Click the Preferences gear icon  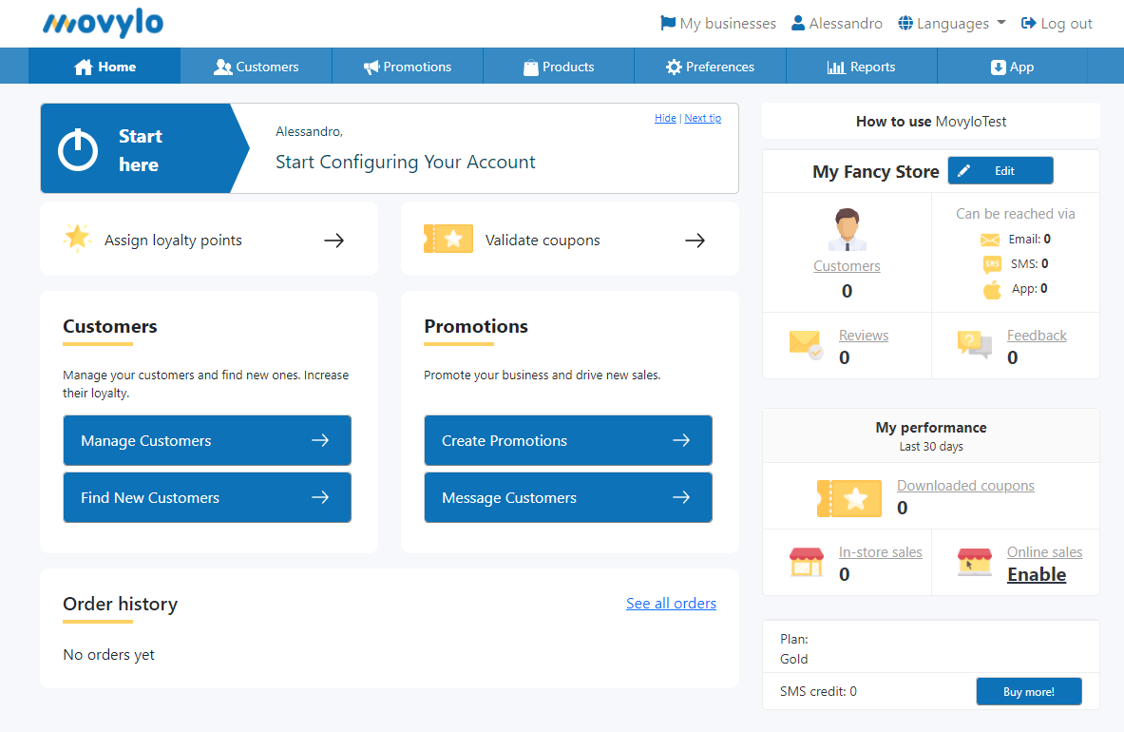pos(674,67)
